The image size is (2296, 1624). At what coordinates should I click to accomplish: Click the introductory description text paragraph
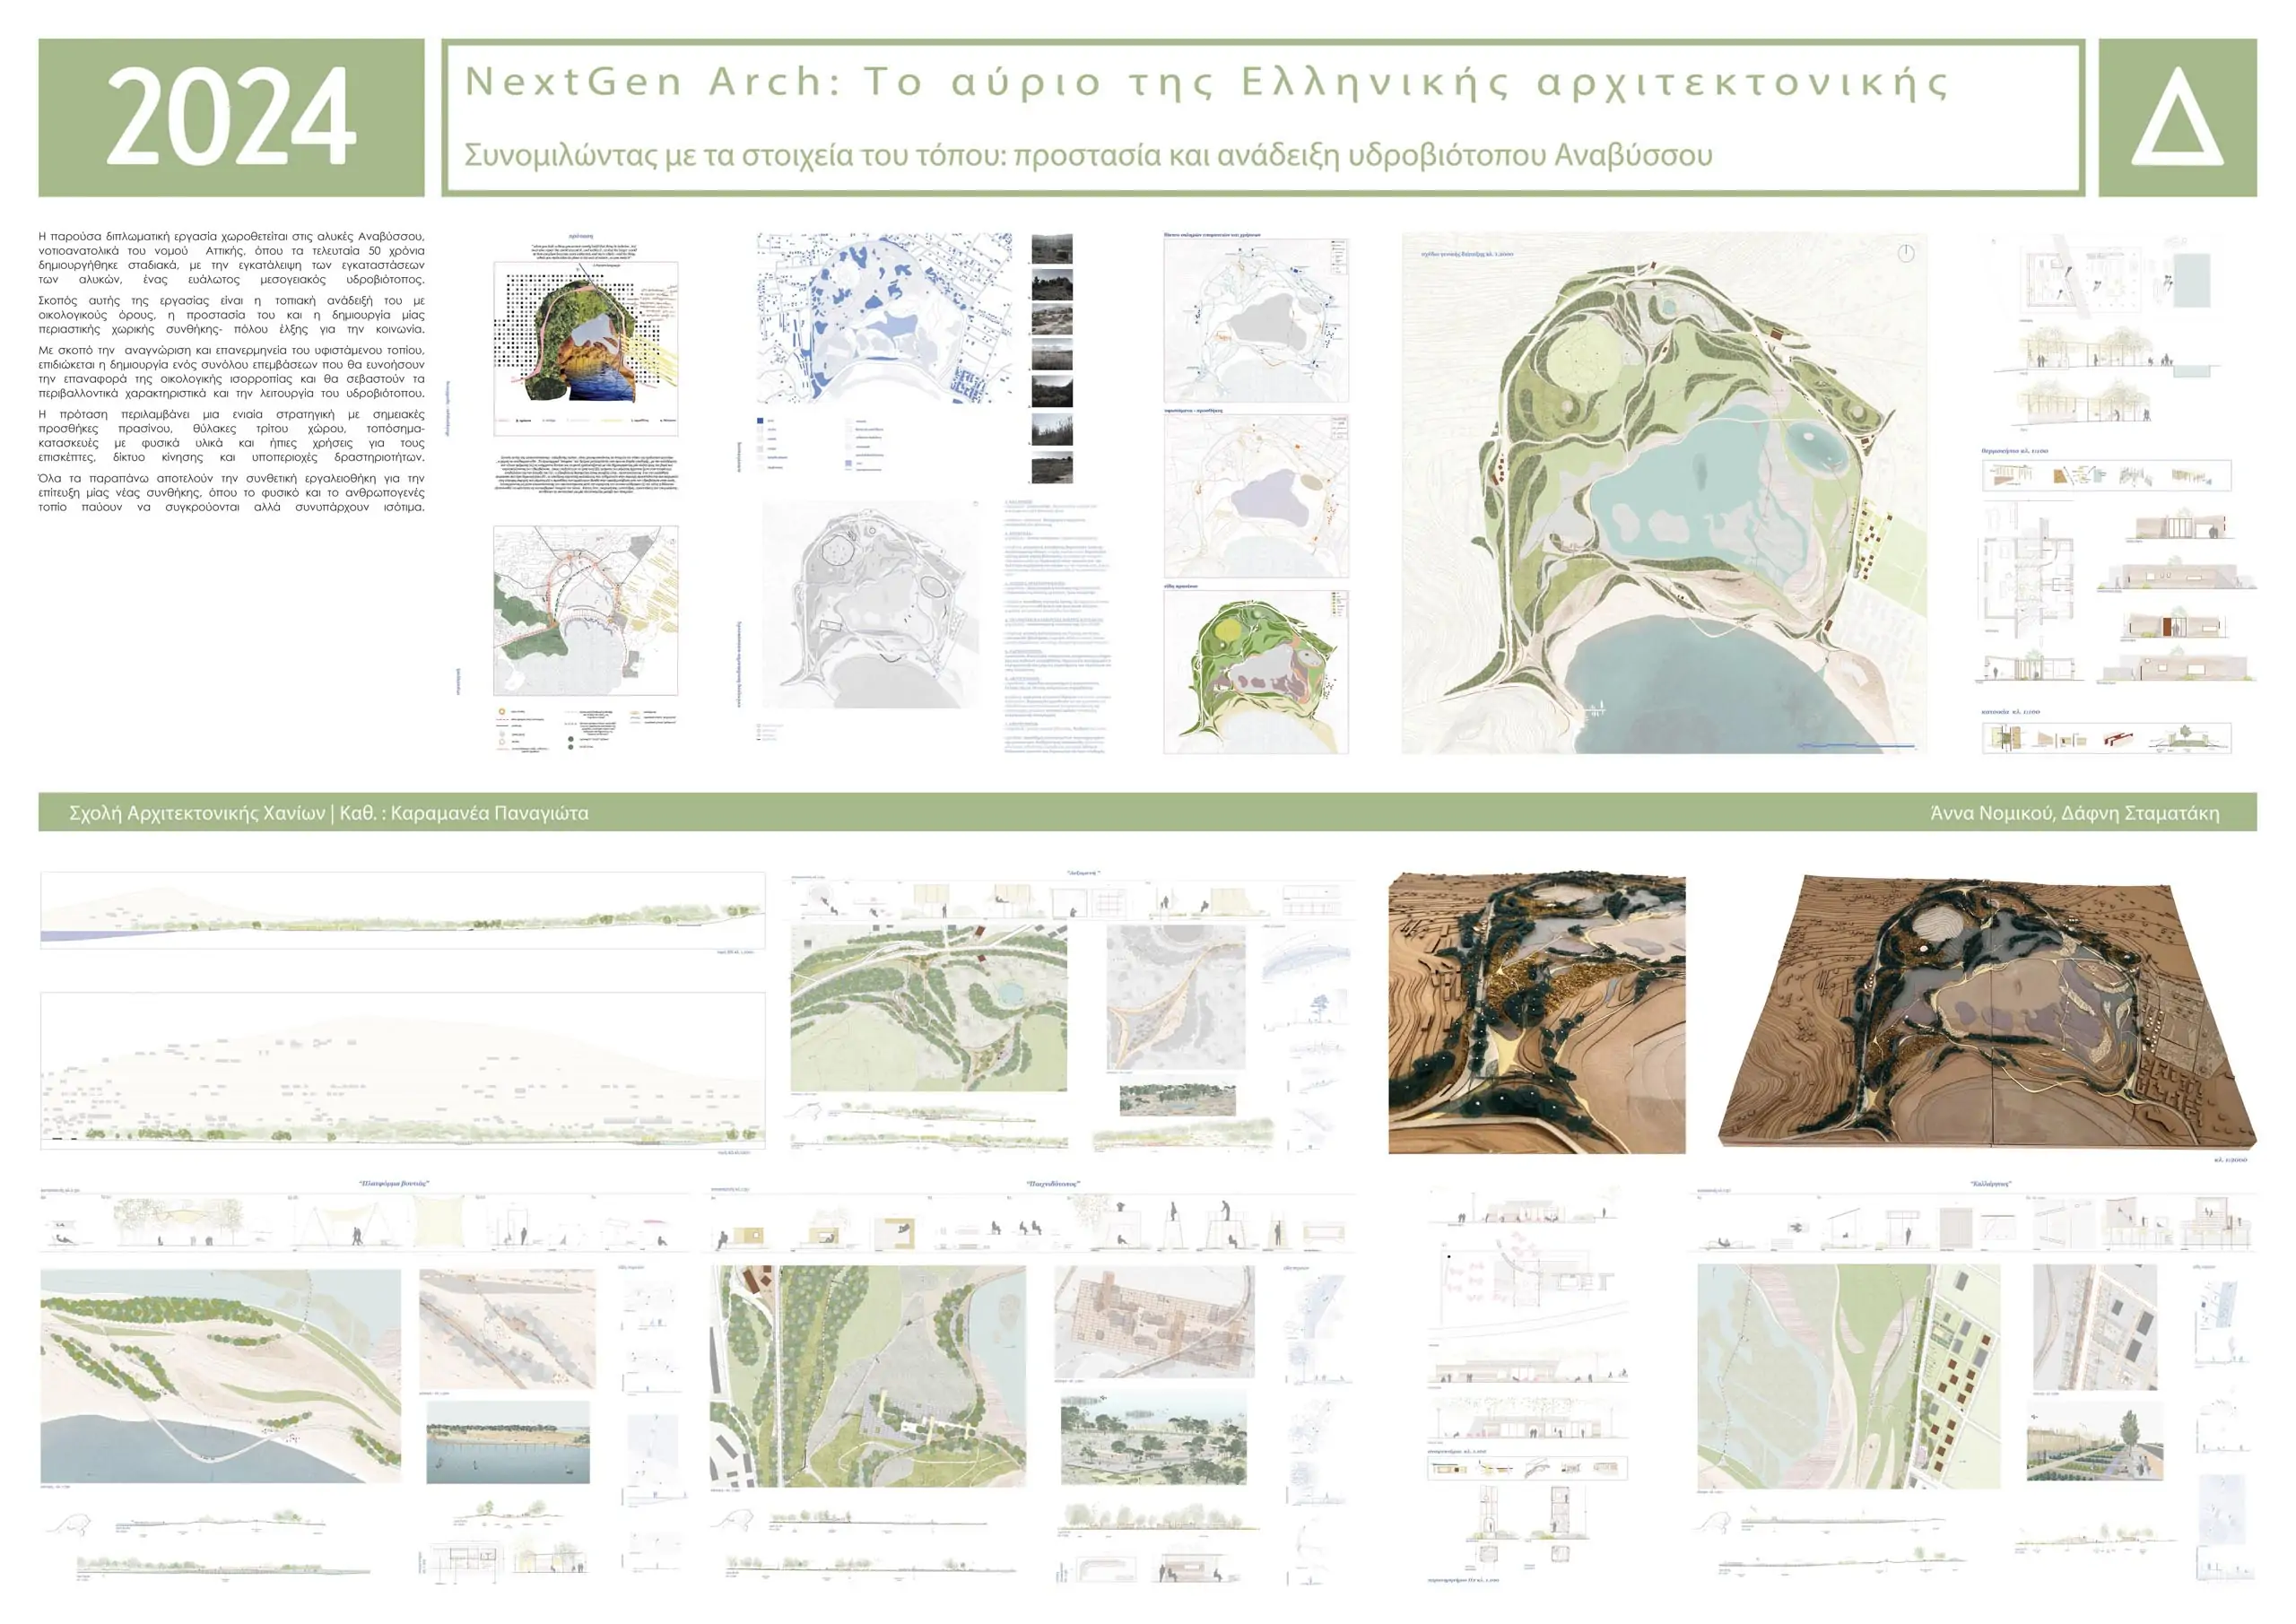click(x=231, y=372)
